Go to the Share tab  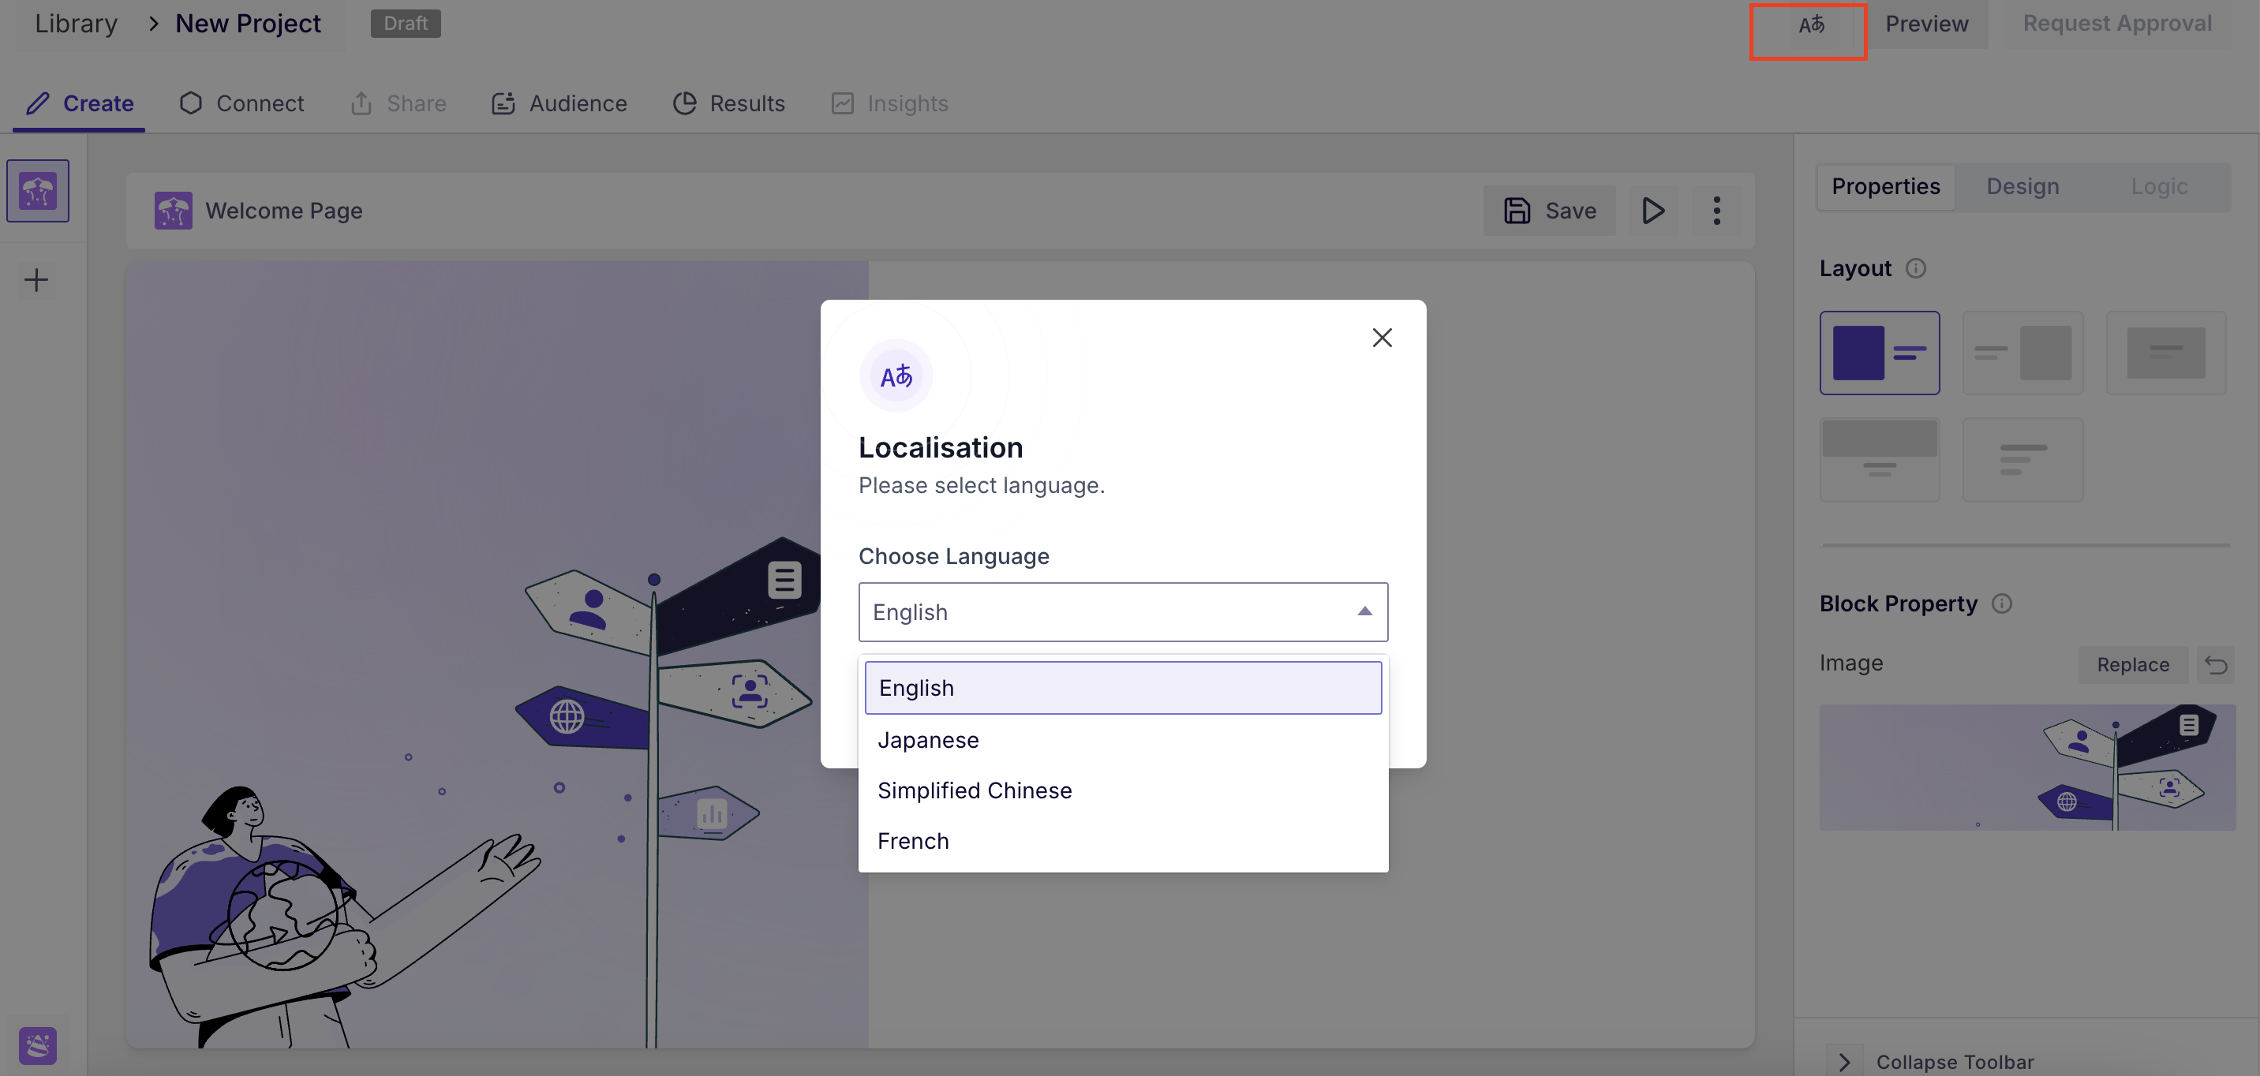point(398,103)
